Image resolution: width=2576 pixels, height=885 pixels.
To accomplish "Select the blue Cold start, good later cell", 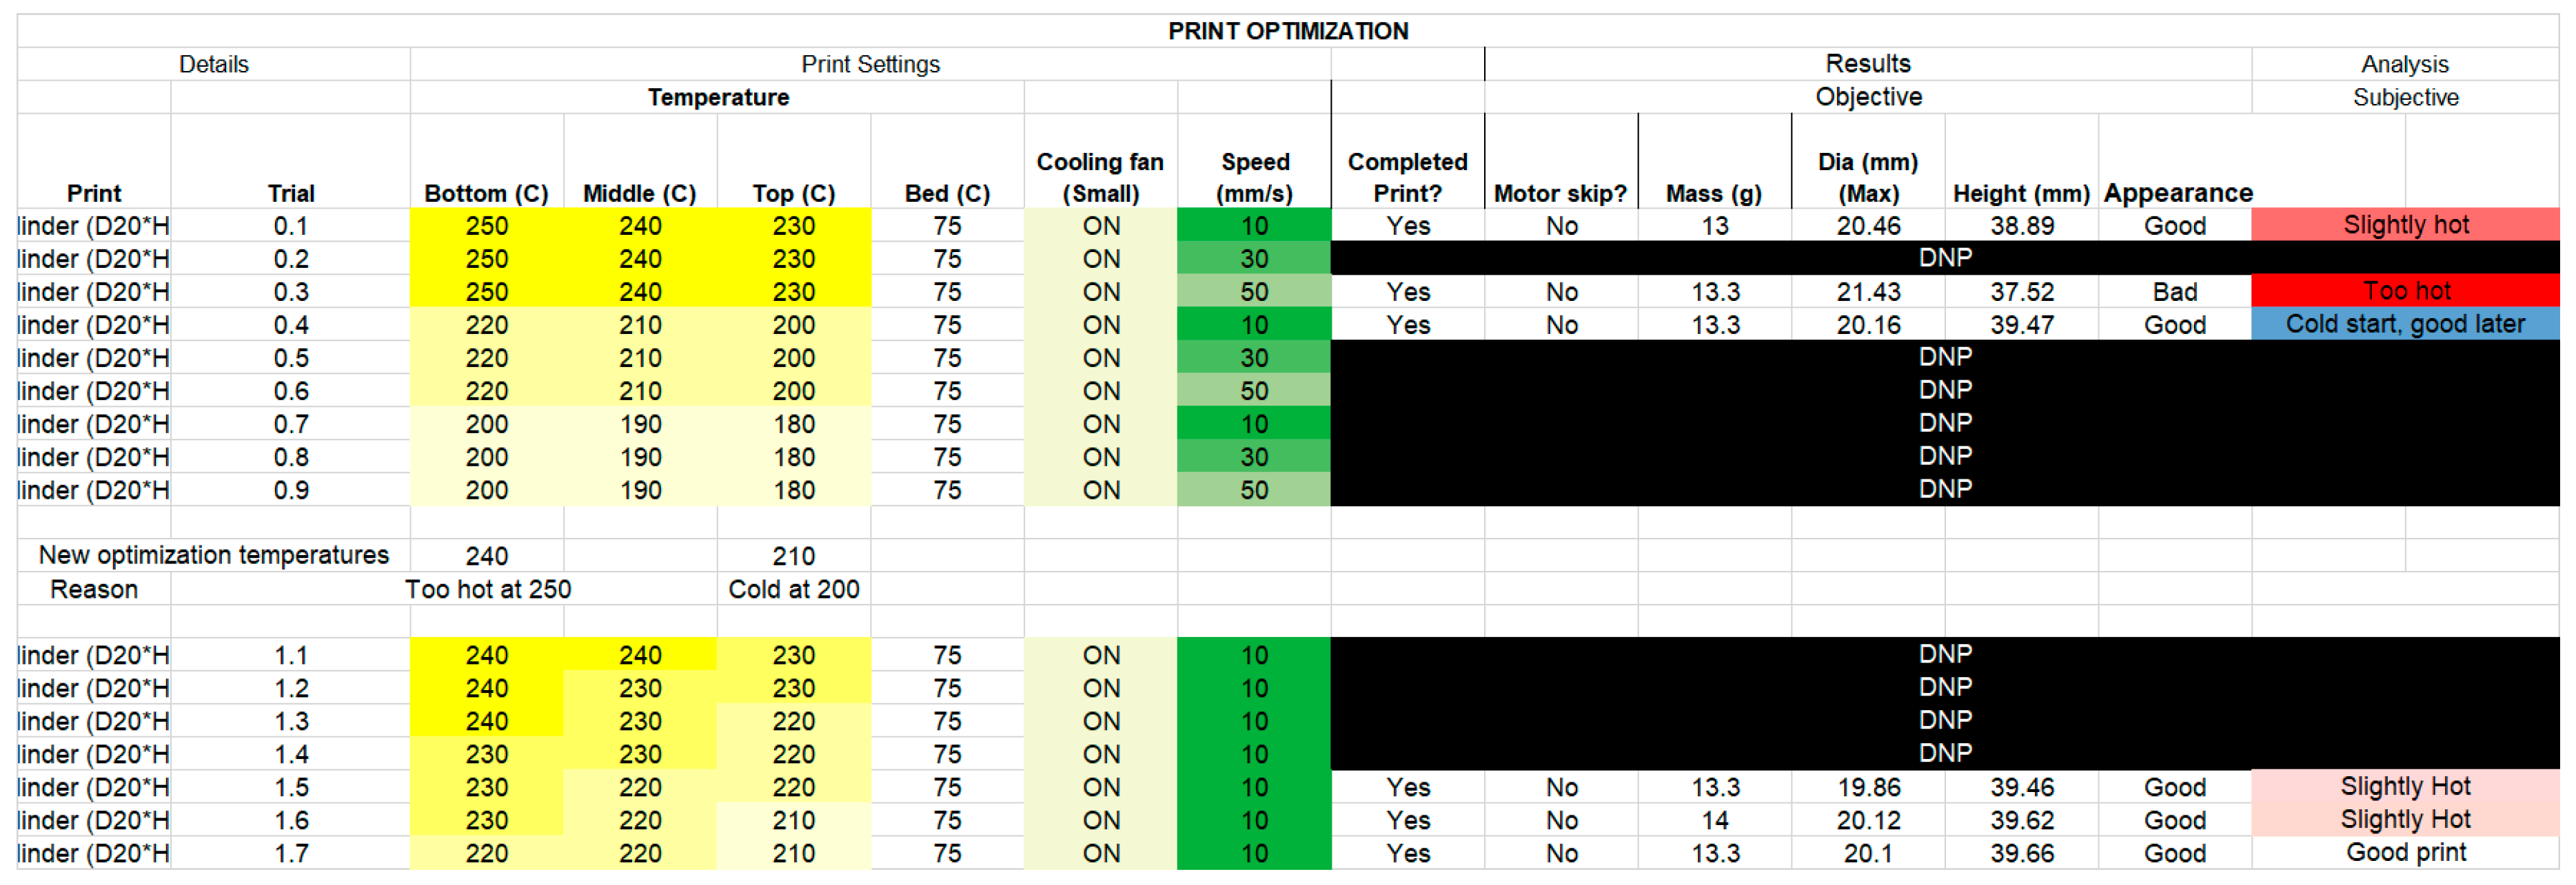I will (x=2405, y=324).
